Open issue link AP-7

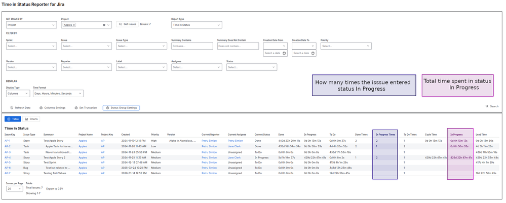8,173
